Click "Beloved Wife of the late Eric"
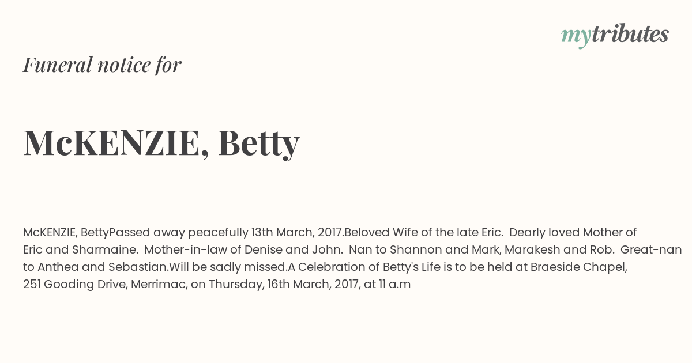This screenshot has width=692, height=363. [423, 233]
